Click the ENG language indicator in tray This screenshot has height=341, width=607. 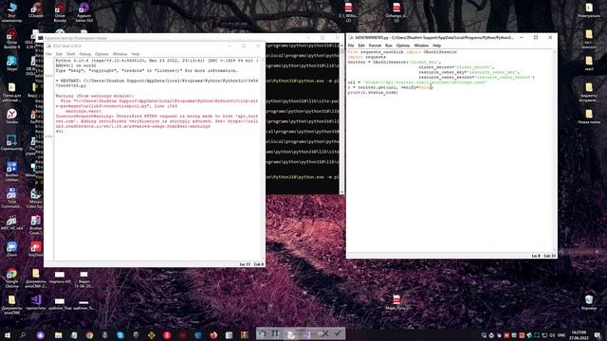pos(561,334)
